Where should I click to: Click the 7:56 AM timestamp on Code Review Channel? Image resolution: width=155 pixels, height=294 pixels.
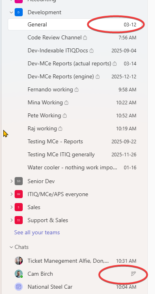tap(127, 38)
